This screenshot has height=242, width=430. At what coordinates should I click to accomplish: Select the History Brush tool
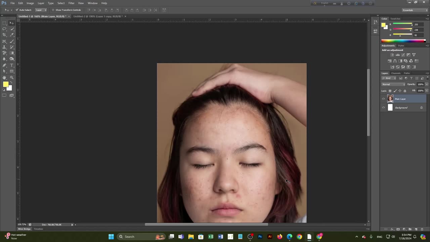11,47
